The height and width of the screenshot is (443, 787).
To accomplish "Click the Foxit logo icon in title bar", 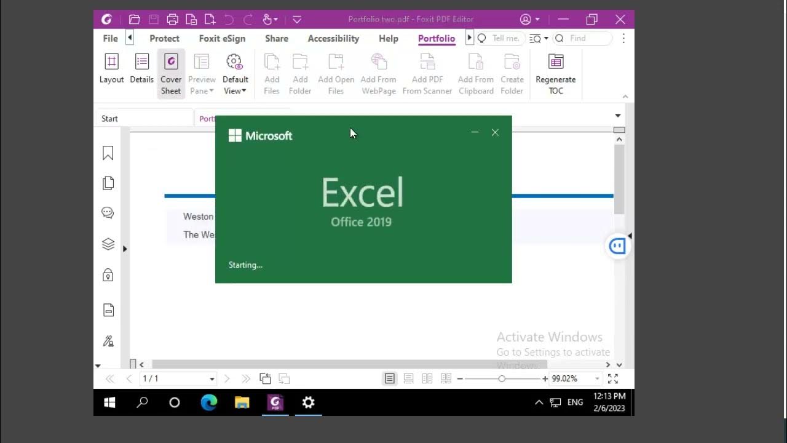I will (x=106, y=20).
